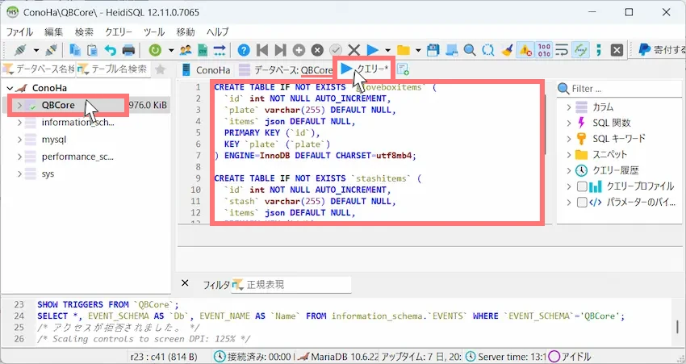Open the dropdown arrow beside the folder icon
The width and height of the screenshot is (686, 364).
[x=418, y=50]
